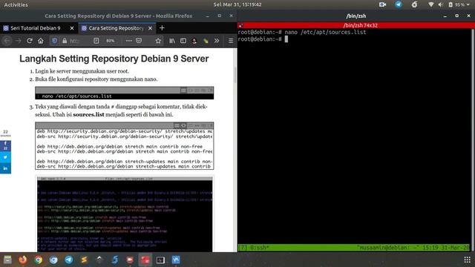Open the blue VNC viewer dock app

tap(176, 260)
